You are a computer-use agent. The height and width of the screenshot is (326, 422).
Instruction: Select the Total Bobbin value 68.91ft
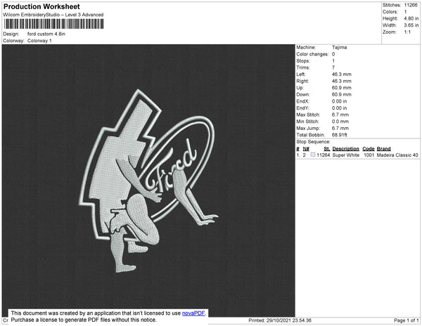point(340,135)
